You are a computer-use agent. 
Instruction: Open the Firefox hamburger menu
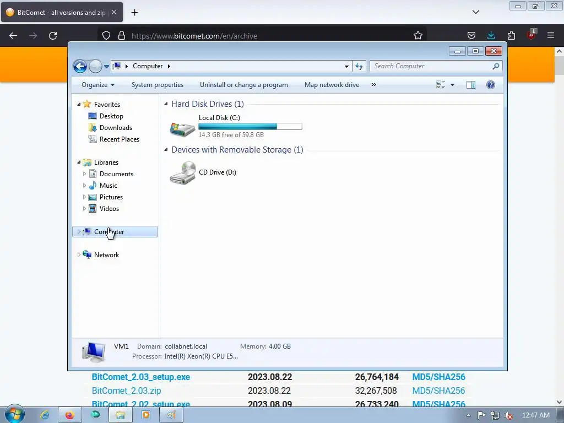click(551, 35)
